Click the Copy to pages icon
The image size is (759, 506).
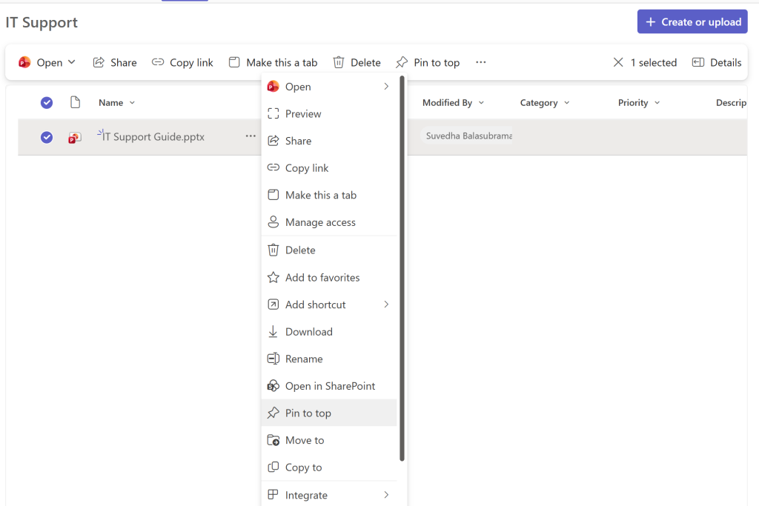tap(274, 467)
